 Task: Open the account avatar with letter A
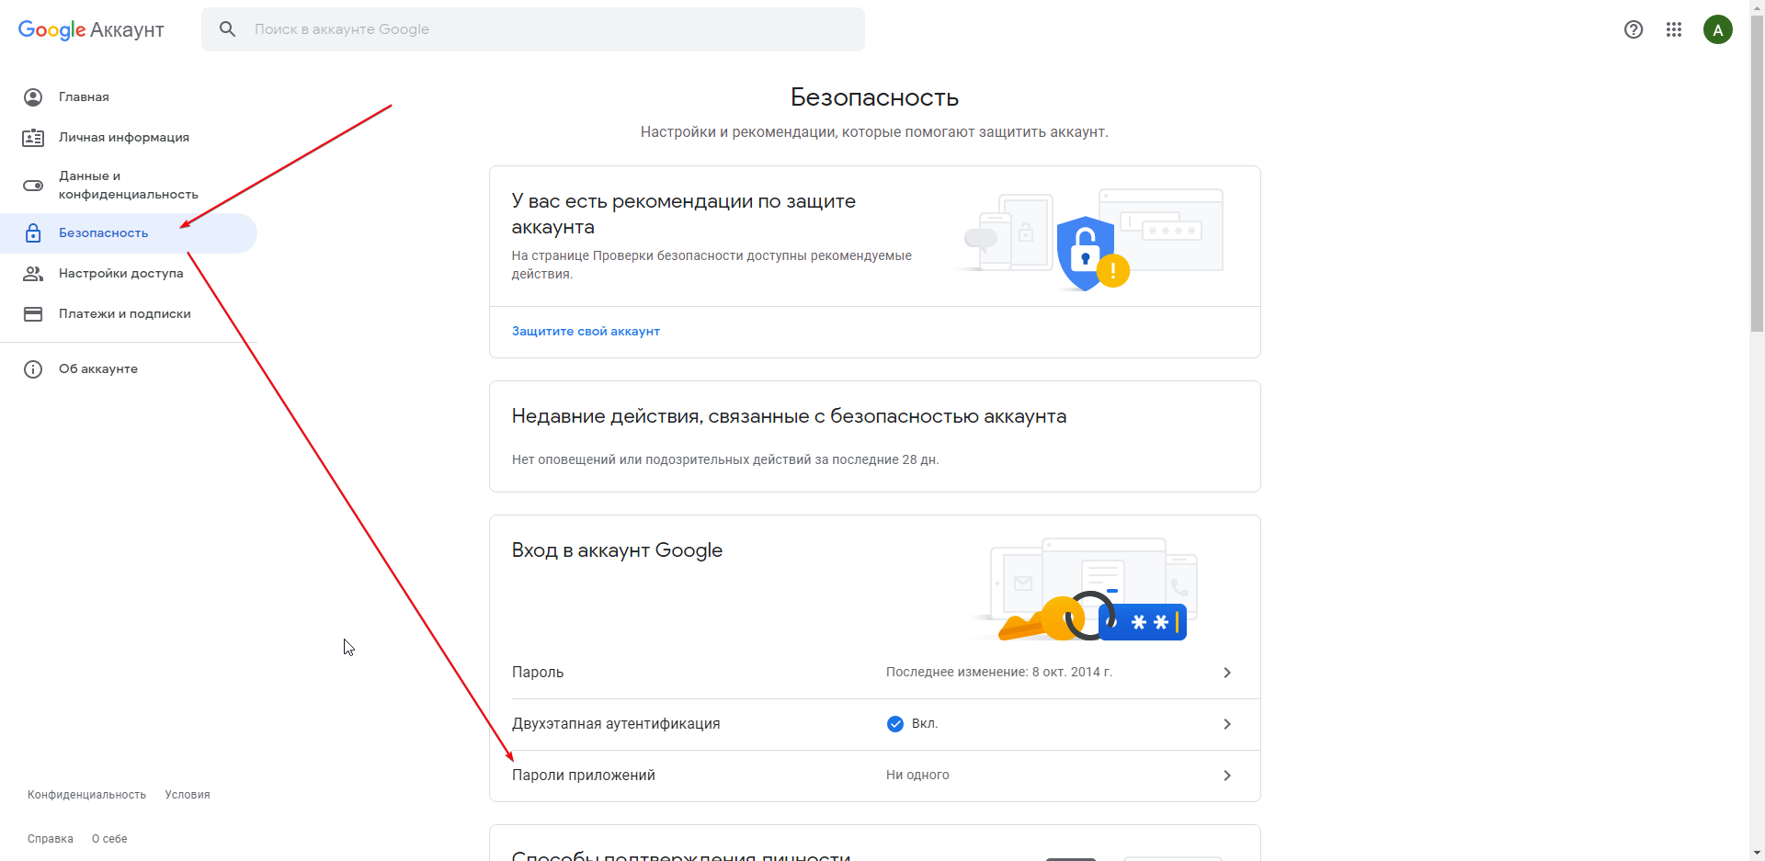1718,29
